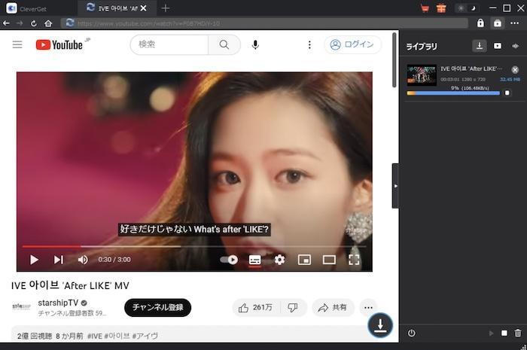
Task: Click the starshipTV channel avatar
Action: pyautogui.click(x=22, y=306)
